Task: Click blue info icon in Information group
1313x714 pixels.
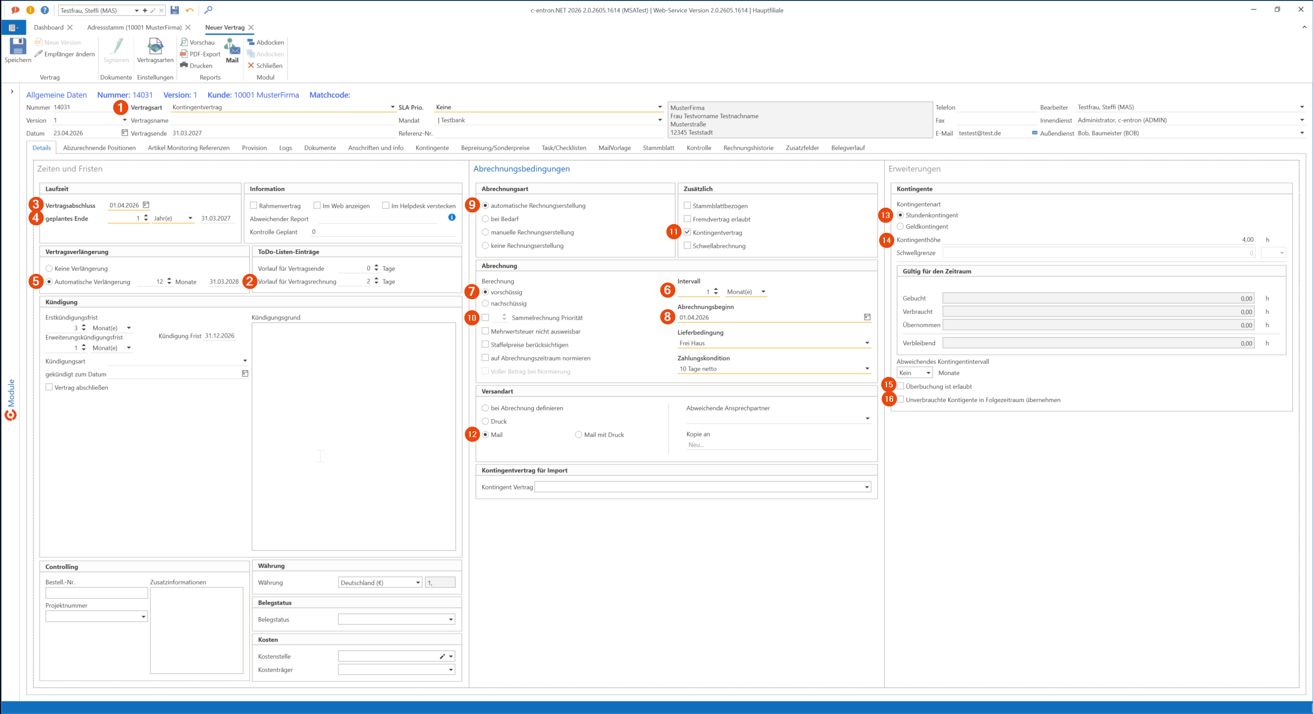Action: 452,217
